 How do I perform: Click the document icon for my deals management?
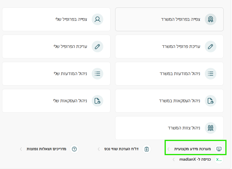click(x=97, y=101)
